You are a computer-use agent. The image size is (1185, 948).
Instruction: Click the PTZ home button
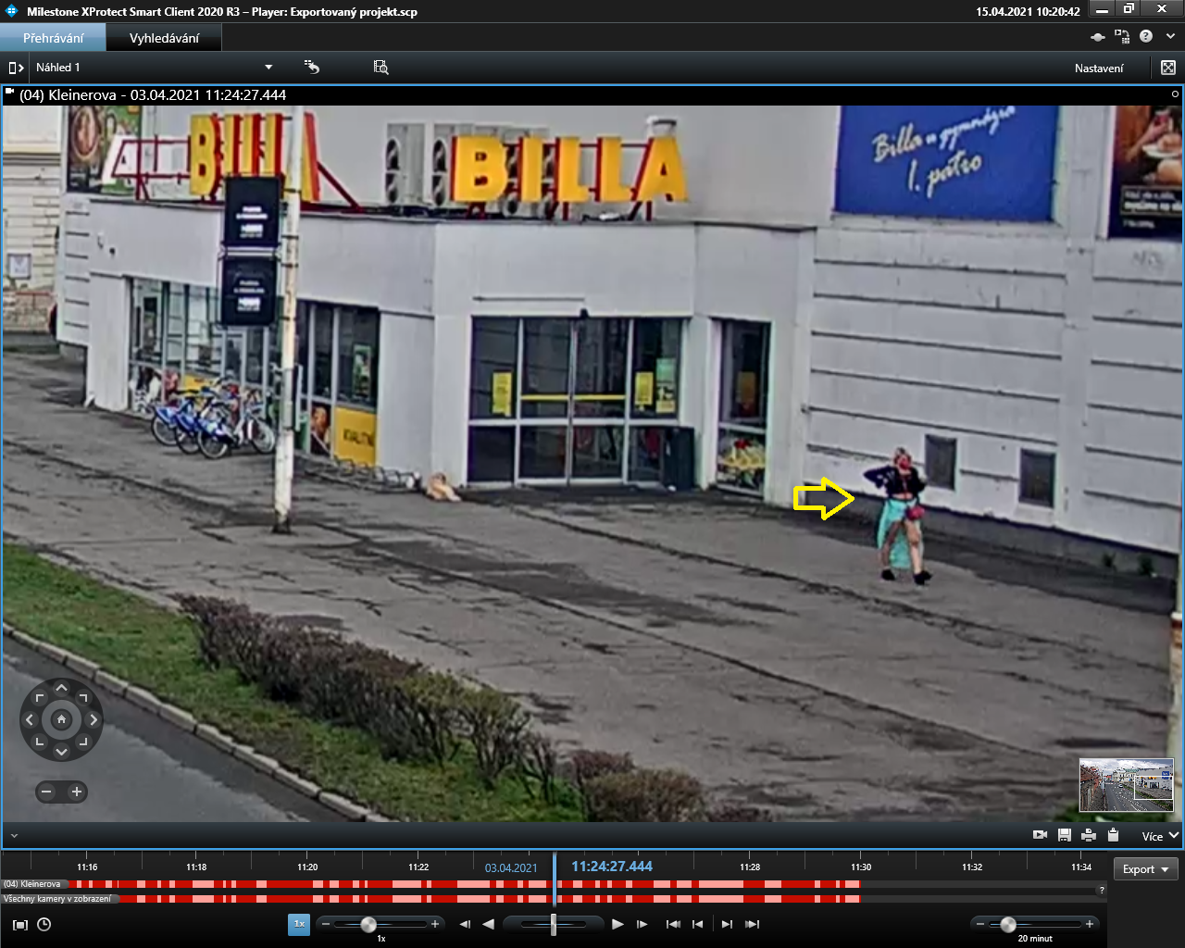tap(61, 719)
